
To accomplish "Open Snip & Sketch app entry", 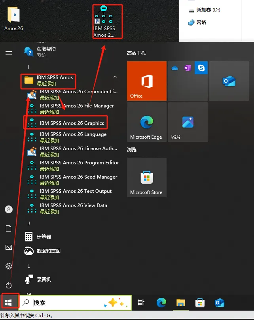I will click(42, 251).
